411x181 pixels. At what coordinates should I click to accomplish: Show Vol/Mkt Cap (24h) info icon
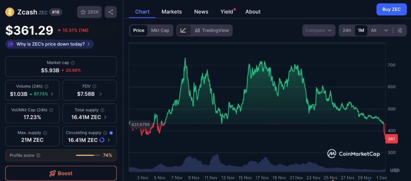[x=51, y=110]
